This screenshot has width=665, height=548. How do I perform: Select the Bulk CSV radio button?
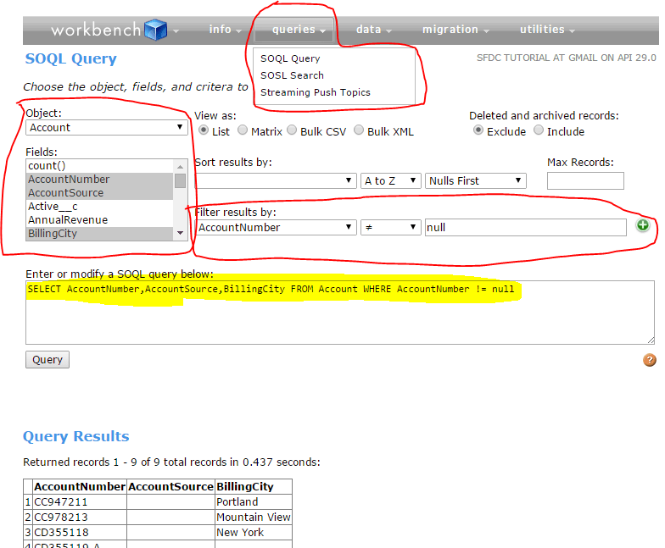tap(292, 130)
